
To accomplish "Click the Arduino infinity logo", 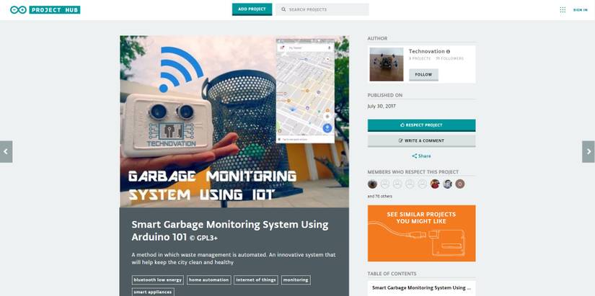I will click(18, 10).
